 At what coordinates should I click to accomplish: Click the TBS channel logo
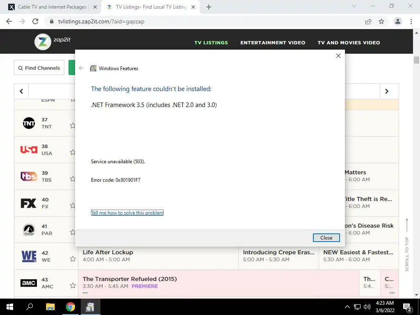coord(29,176)
